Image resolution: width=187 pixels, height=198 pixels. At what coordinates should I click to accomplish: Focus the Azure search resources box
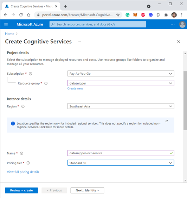(98, 24)
